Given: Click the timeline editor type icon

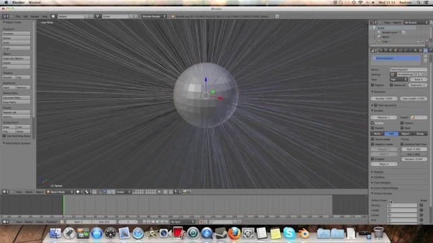Looking at the screenshot, I should (5, 222).
